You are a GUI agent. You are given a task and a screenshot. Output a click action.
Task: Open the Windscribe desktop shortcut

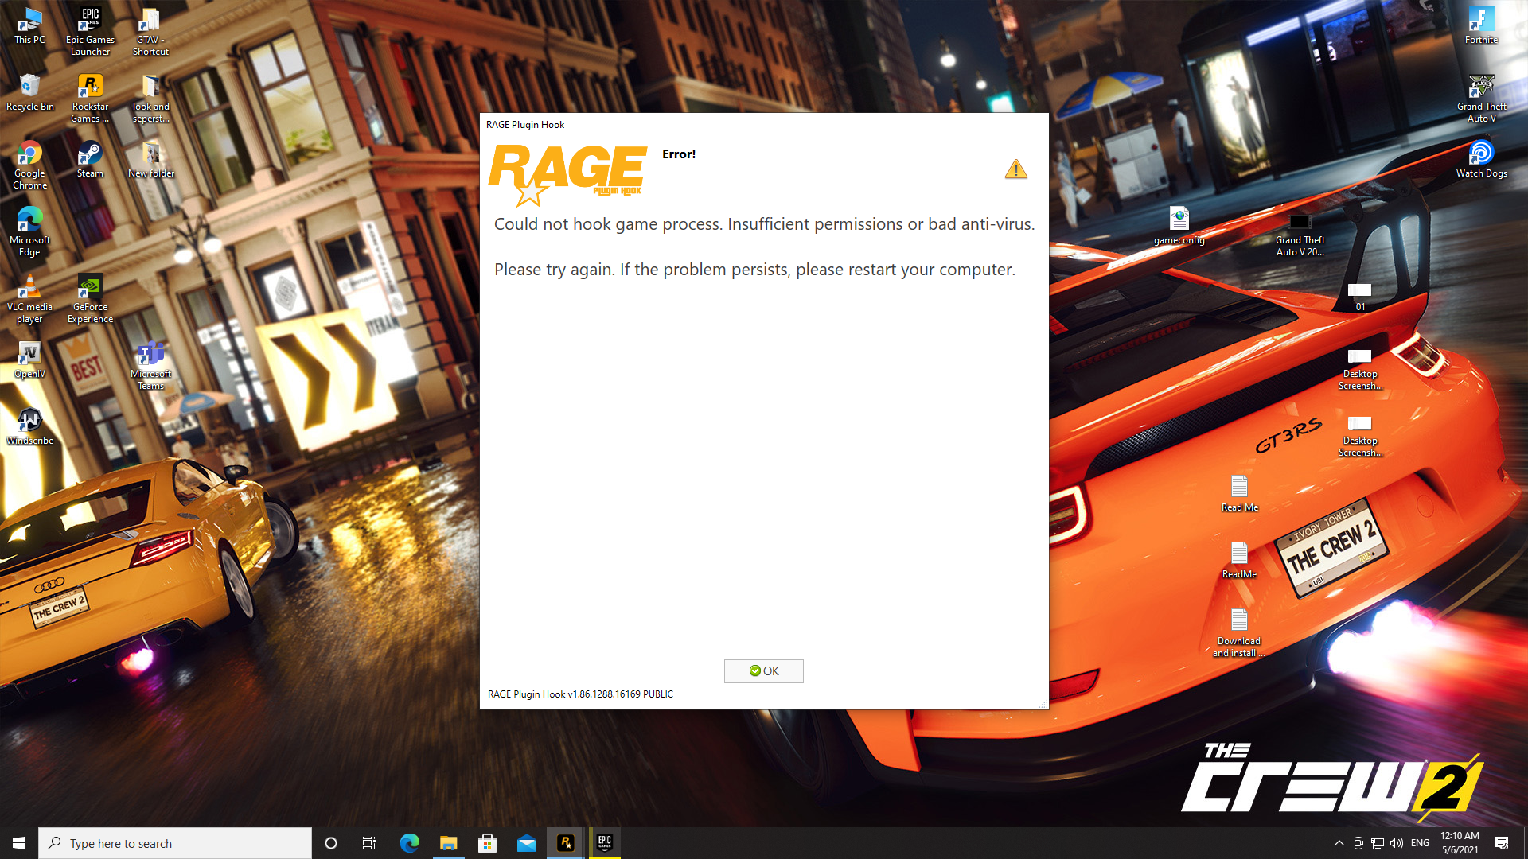[x=29, y=422]
